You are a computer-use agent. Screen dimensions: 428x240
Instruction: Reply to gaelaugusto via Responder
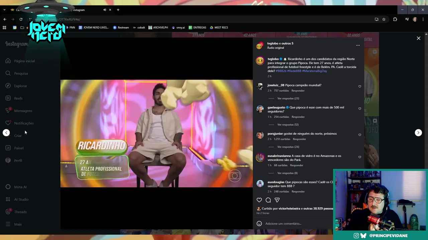click(x=298, y=117)
